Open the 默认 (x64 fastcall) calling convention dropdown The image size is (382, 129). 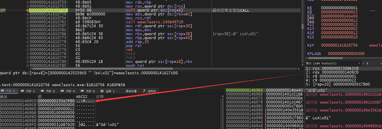[x=333, y=64]
